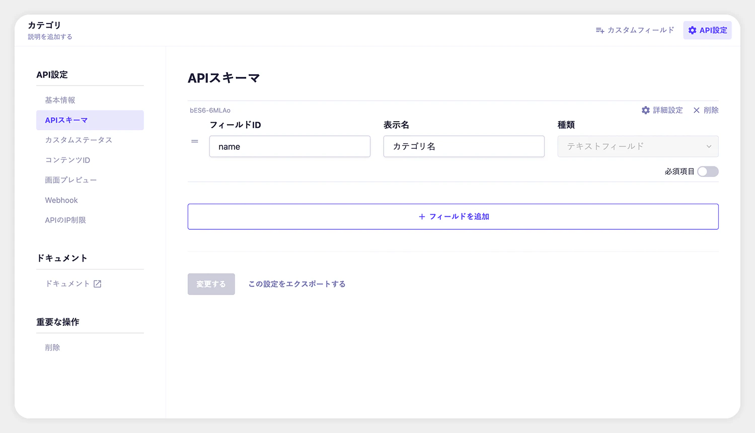
Task: Open 詳細設定 using its gear icon
Action: coord(646,110)
